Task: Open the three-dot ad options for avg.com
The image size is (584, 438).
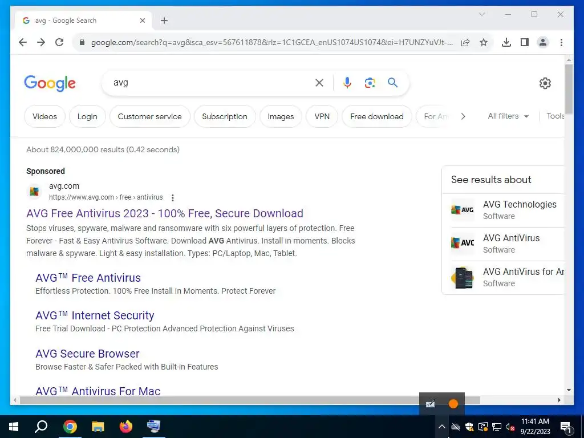Action: [172, 197]
